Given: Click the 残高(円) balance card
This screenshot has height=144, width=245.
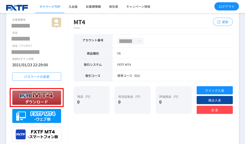Looking at the screenshot, I should coord(92,100).
